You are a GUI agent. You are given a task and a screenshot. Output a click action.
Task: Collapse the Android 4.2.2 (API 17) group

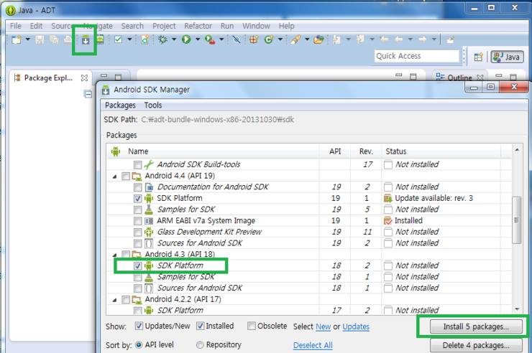point(115,300)
